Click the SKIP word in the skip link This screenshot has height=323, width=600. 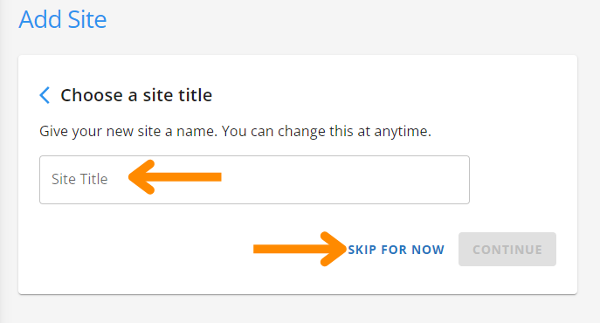[362, 250]
